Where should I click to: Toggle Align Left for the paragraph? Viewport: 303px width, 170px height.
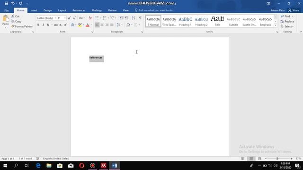97,25
